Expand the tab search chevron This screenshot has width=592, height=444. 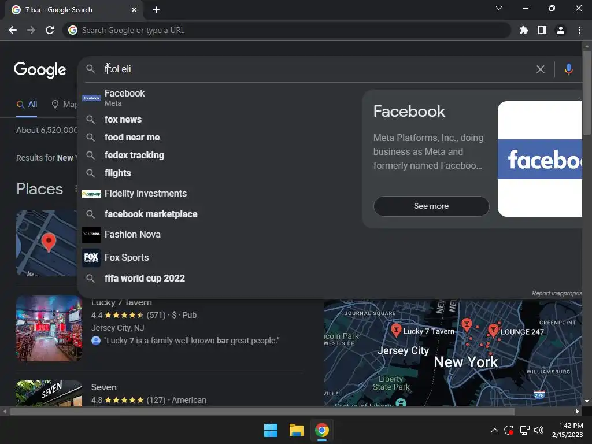pyautogui.click(x=499, y=8)
